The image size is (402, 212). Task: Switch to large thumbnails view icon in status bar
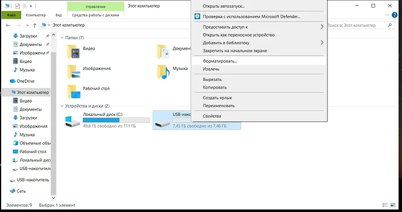[393, 205]
